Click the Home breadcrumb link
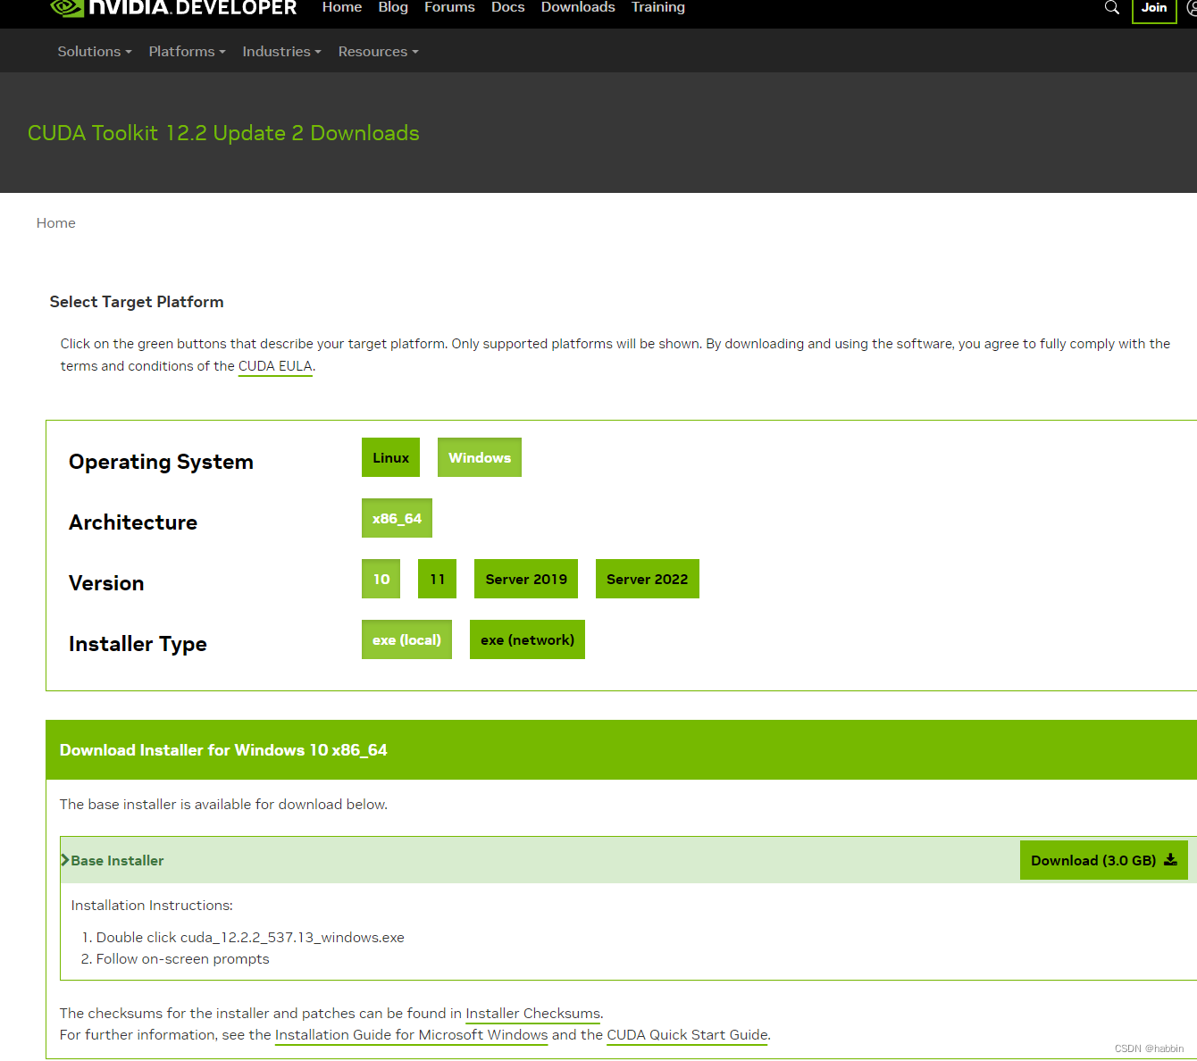 point(55,223)
